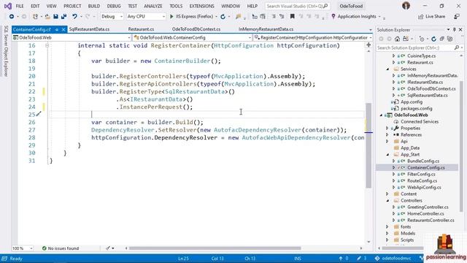
Task: Click the Save All toolbar icon
Action: 63,17
